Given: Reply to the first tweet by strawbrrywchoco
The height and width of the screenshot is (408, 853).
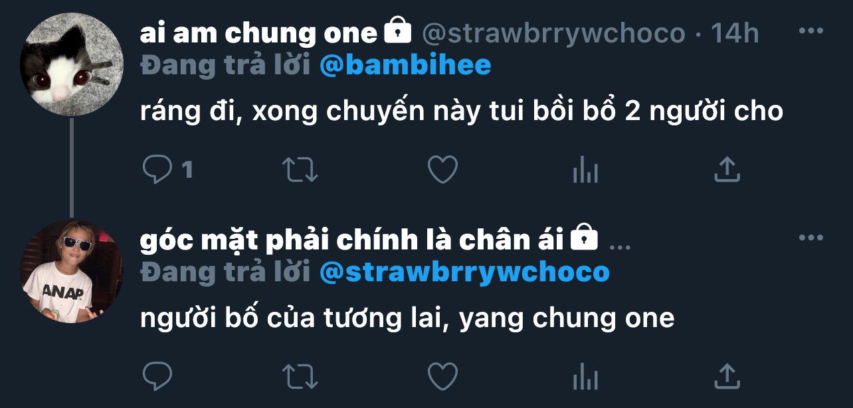Looking at the screenshot, I should pyautogui.click(x=157, y=170).
